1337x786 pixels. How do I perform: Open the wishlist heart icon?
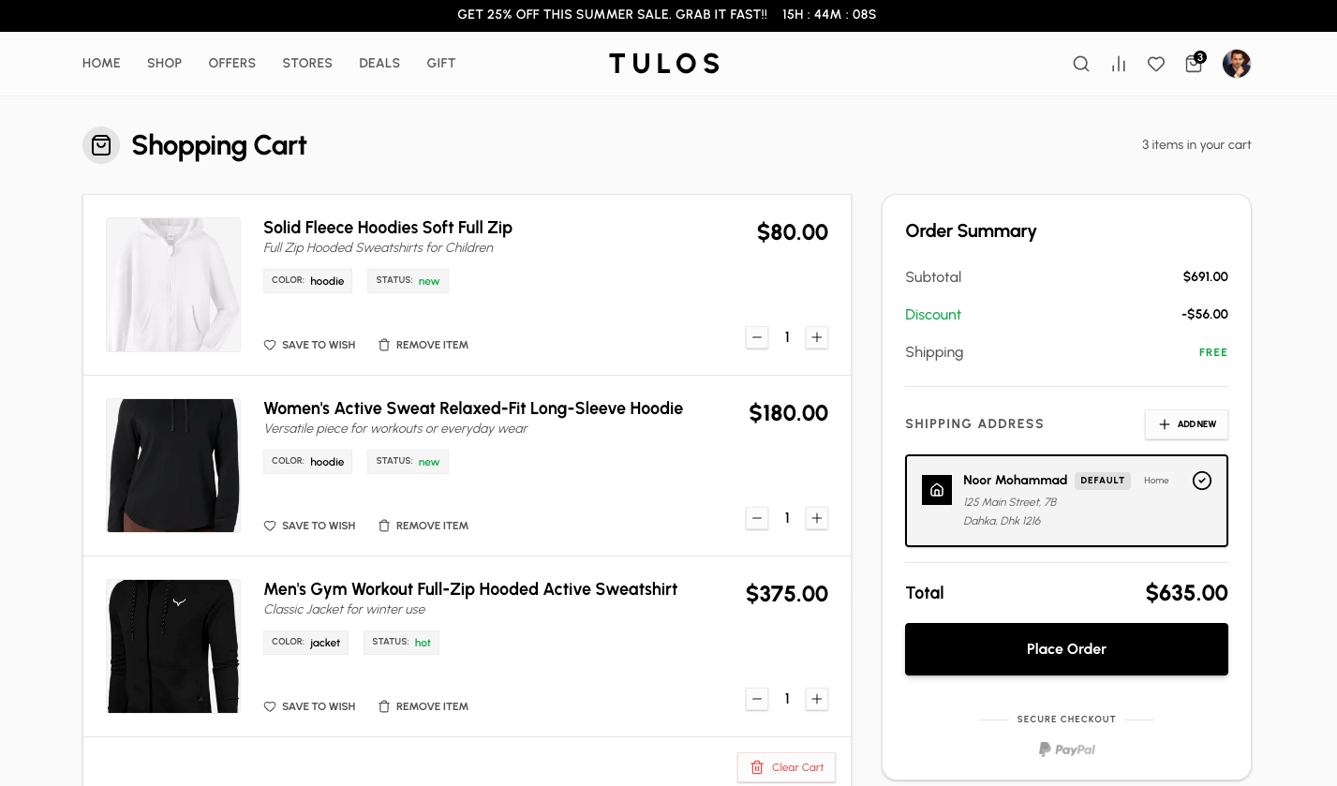pyautogui.click(x=1155, y=64)
